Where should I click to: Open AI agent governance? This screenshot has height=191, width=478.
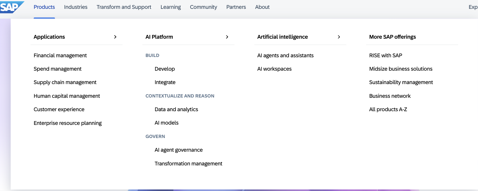(179, 150)
